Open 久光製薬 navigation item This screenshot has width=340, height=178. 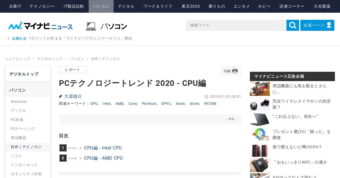[322, 6]
